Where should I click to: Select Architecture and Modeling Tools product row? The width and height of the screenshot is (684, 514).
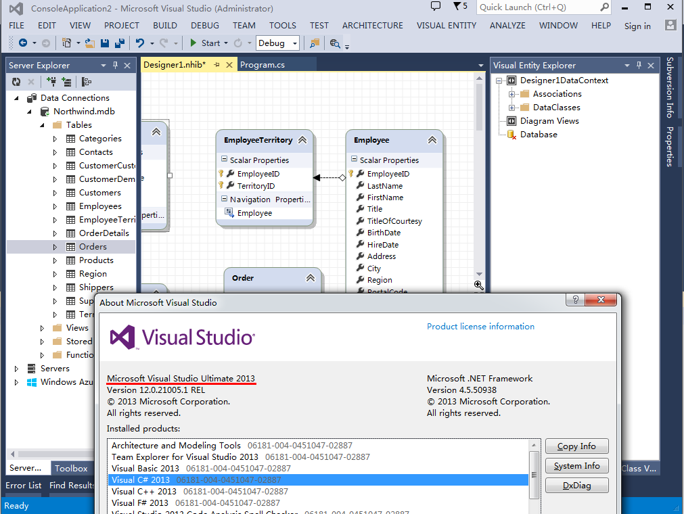coord(317,445)
